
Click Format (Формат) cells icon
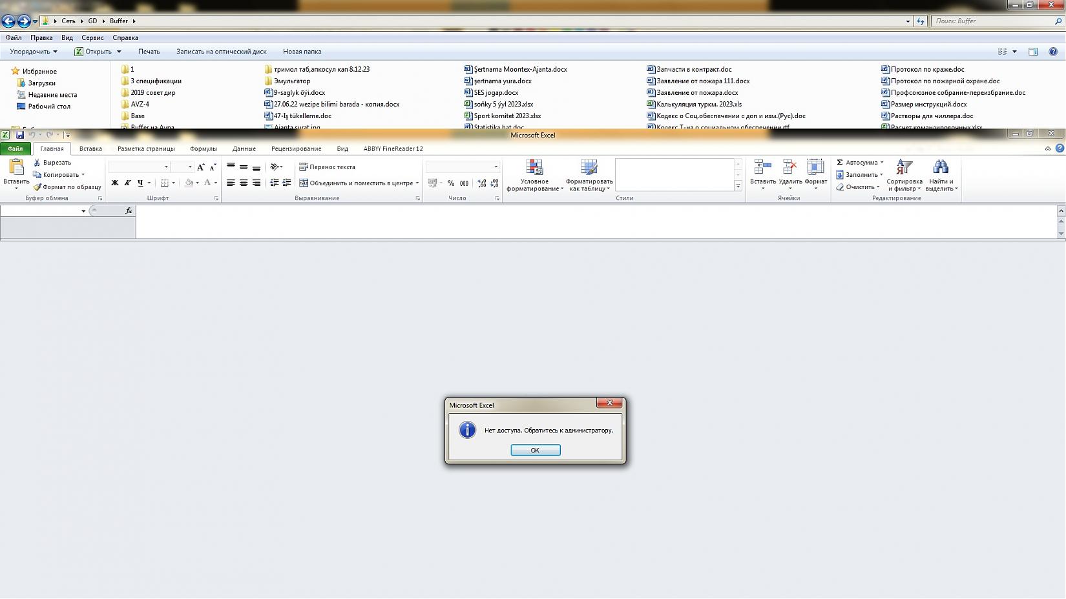click(x=816, y=175)
